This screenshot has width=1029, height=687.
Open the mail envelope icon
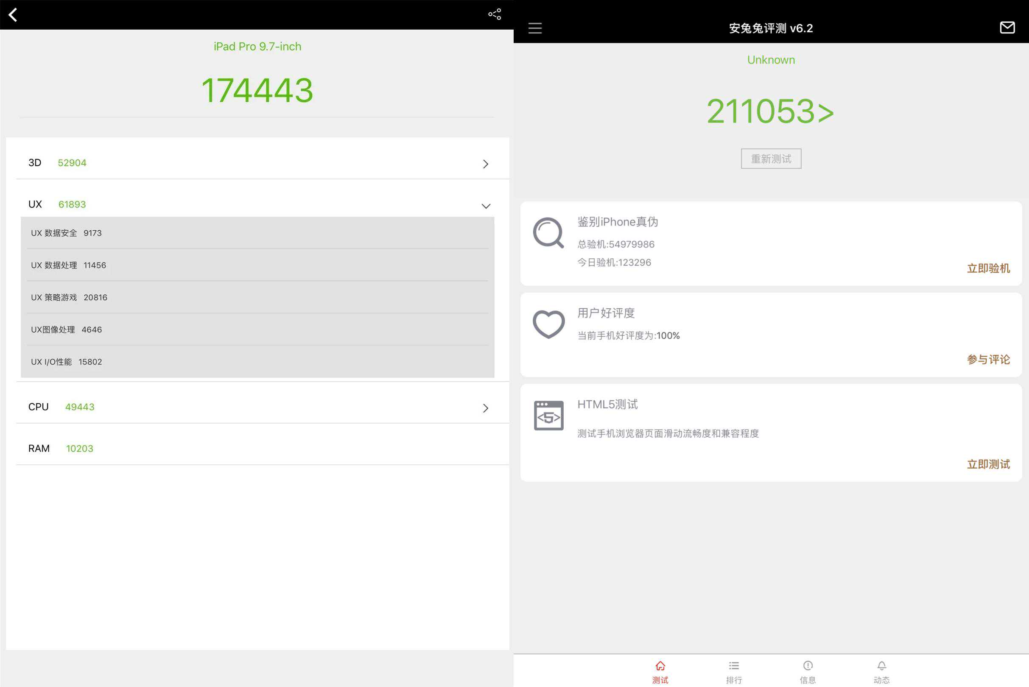(1007, 28)
